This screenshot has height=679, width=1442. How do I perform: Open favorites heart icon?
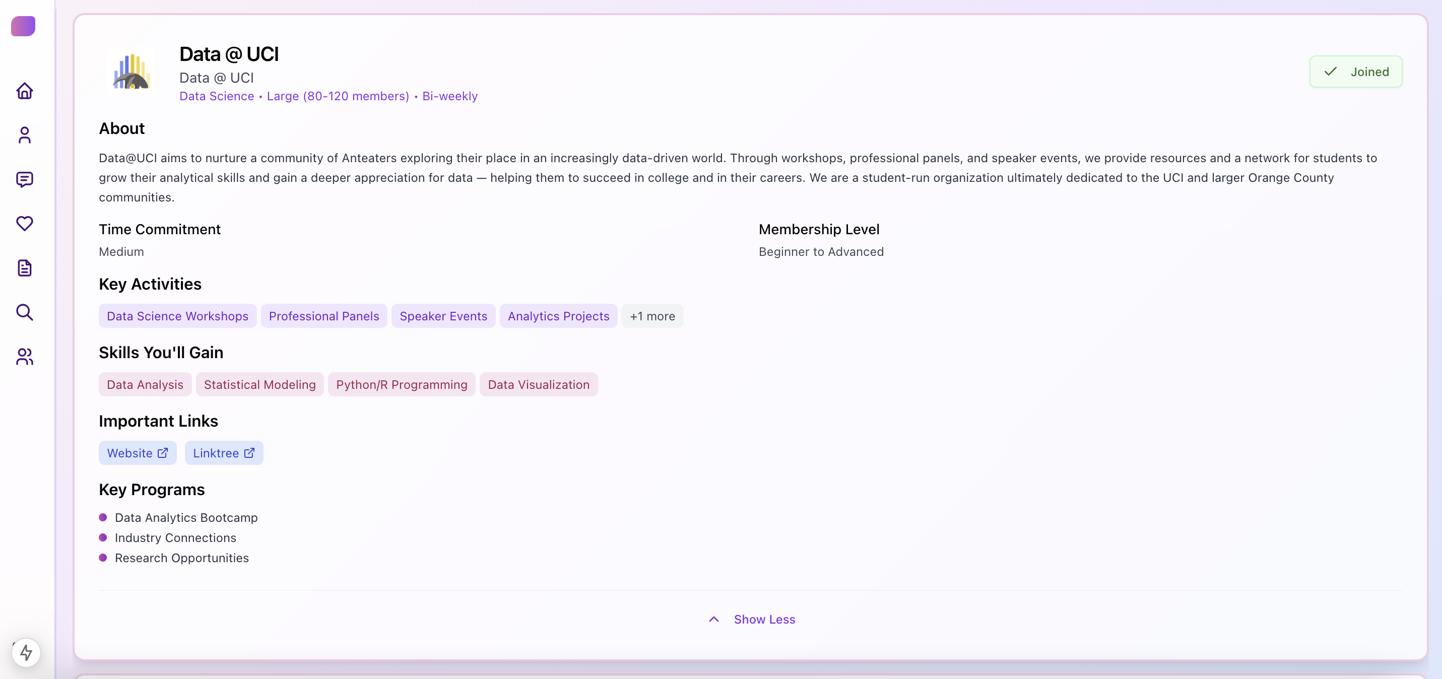[x=25, y=223]
